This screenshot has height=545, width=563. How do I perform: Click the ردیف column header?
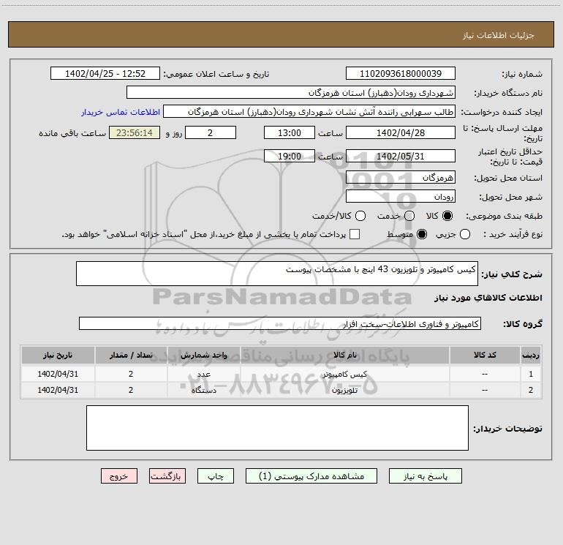point(531,355)
